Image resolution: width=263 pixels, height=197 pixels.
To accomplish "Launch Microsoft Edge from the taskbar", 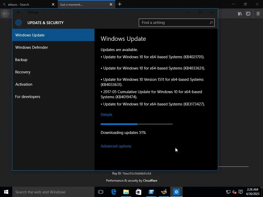I will (x=114, y=192).
